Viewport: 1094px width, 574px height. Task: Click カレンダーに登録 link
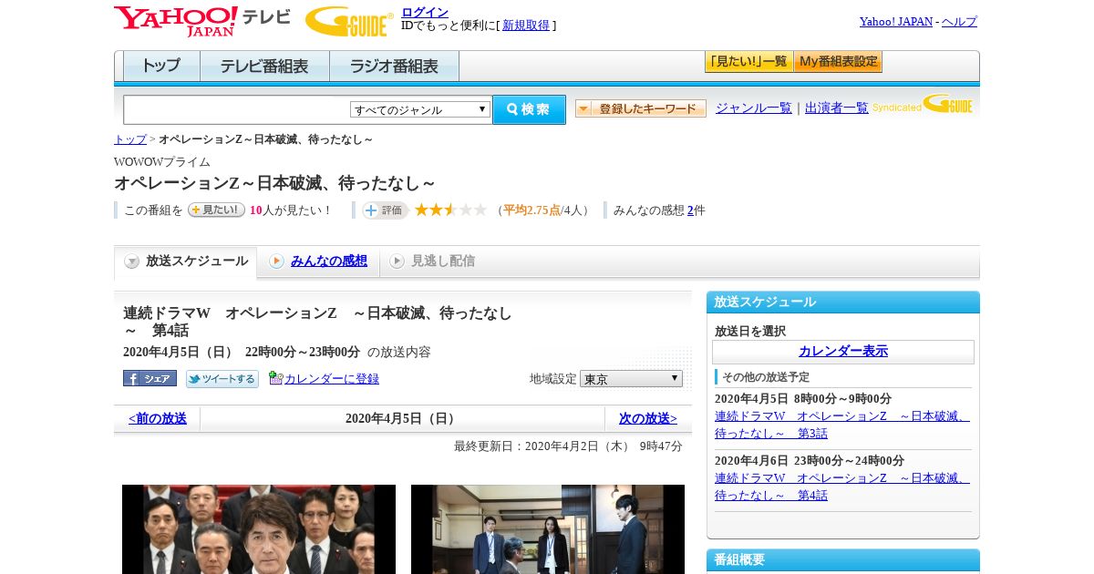tap(332, 379)
